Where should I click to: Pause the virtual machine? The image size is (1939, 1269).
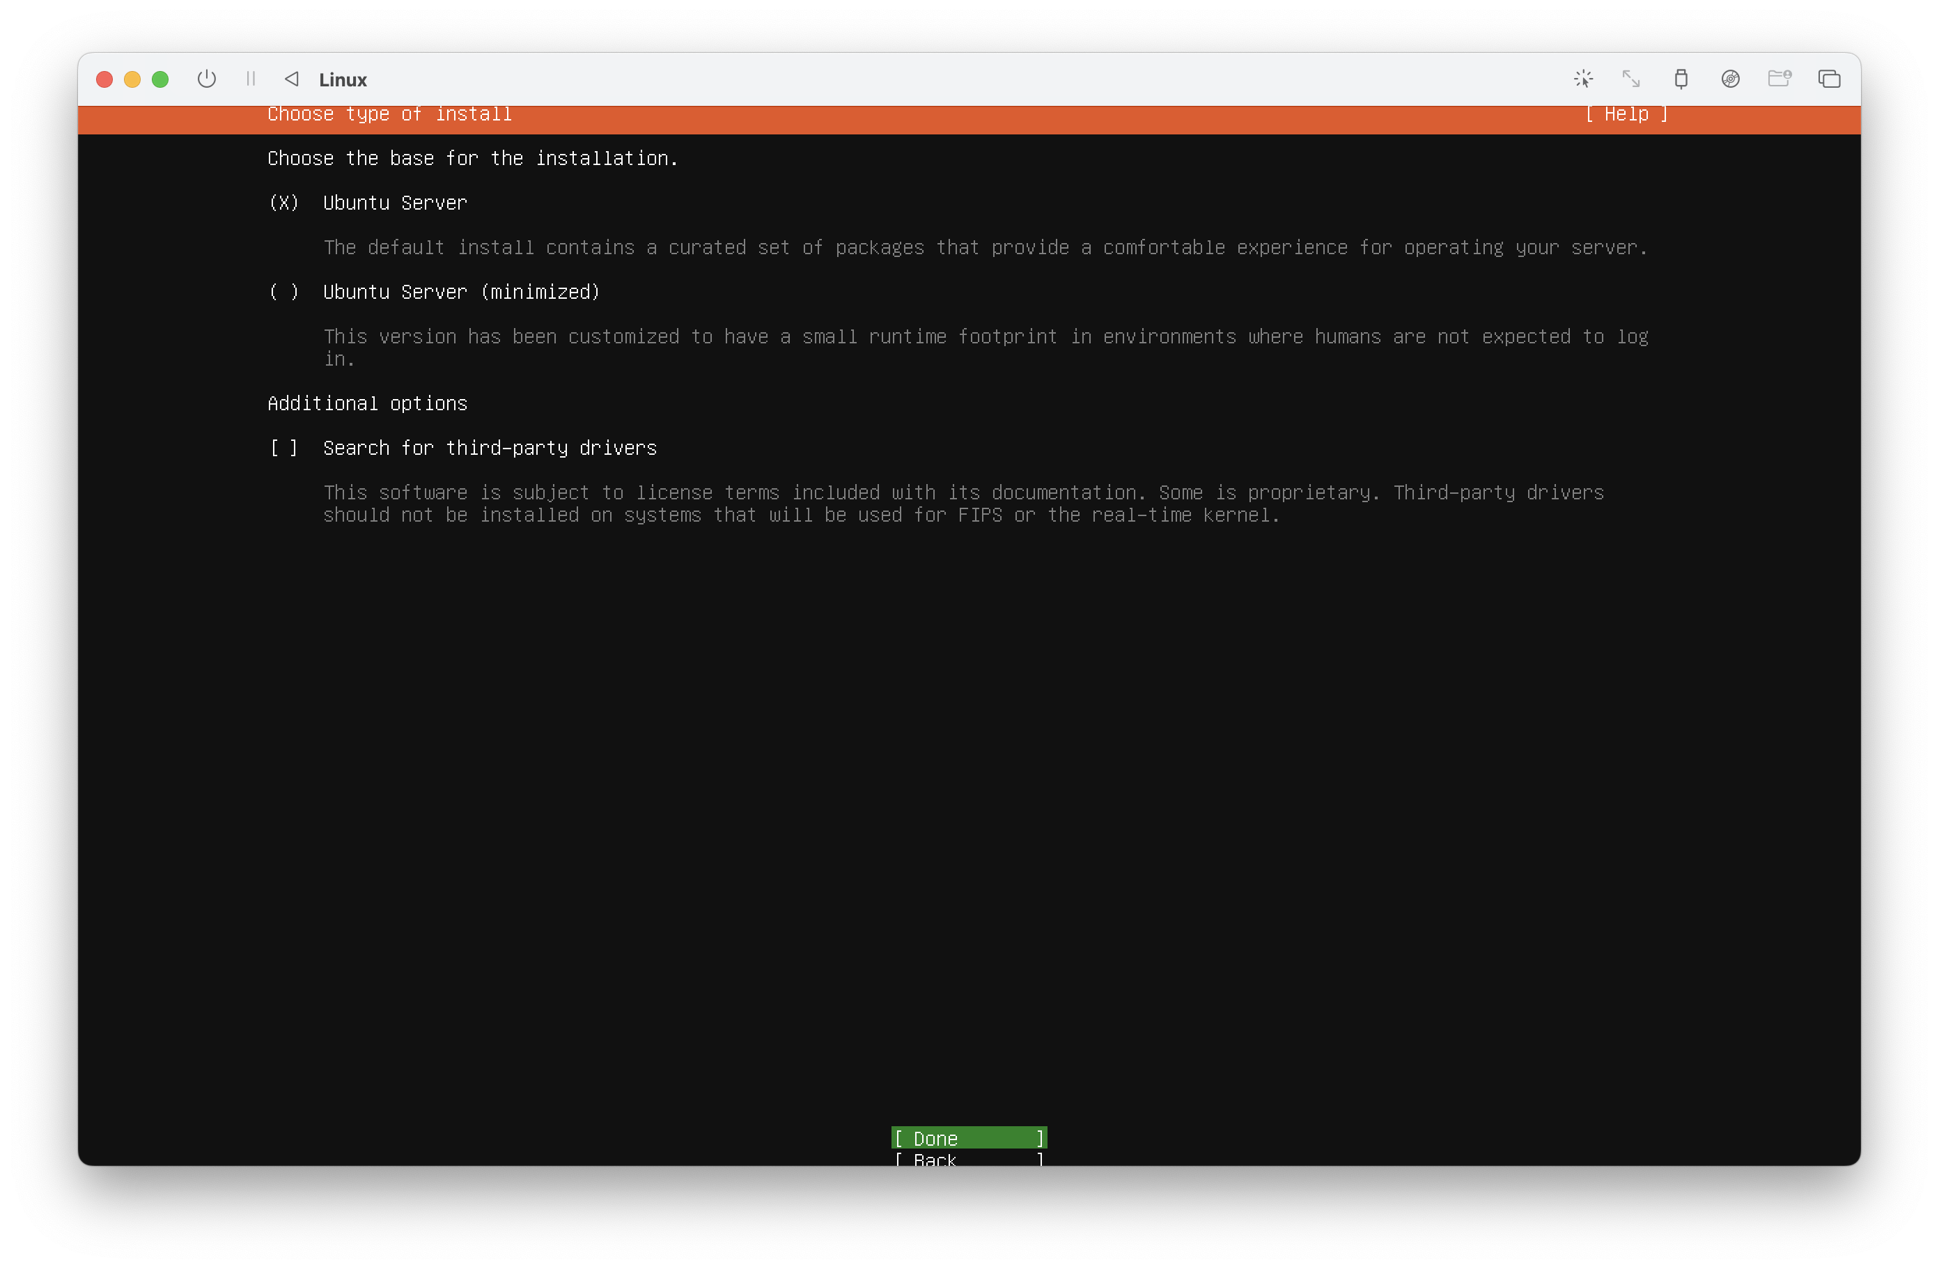click(x=251, y=79)
